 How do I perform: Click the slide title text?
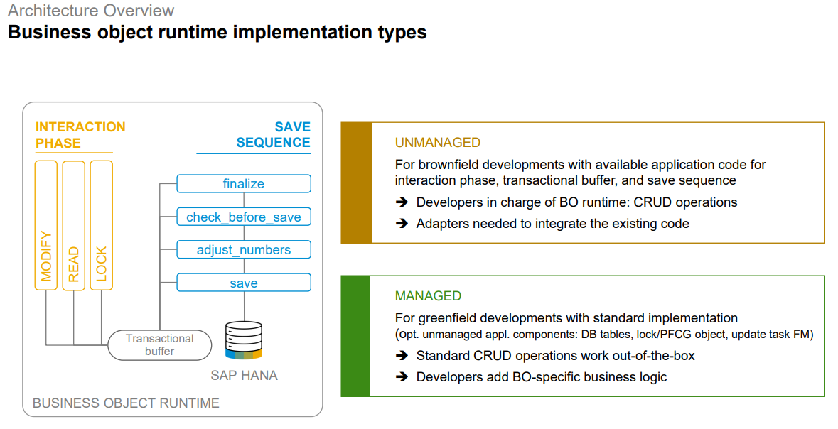pyautogui.click(x=215, y=32)
